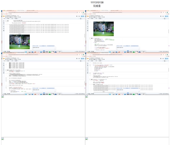This screenshot has width=194, height=145.
Task: Click the Colab logo in top-right screenshot
Action: pos(88,16)
